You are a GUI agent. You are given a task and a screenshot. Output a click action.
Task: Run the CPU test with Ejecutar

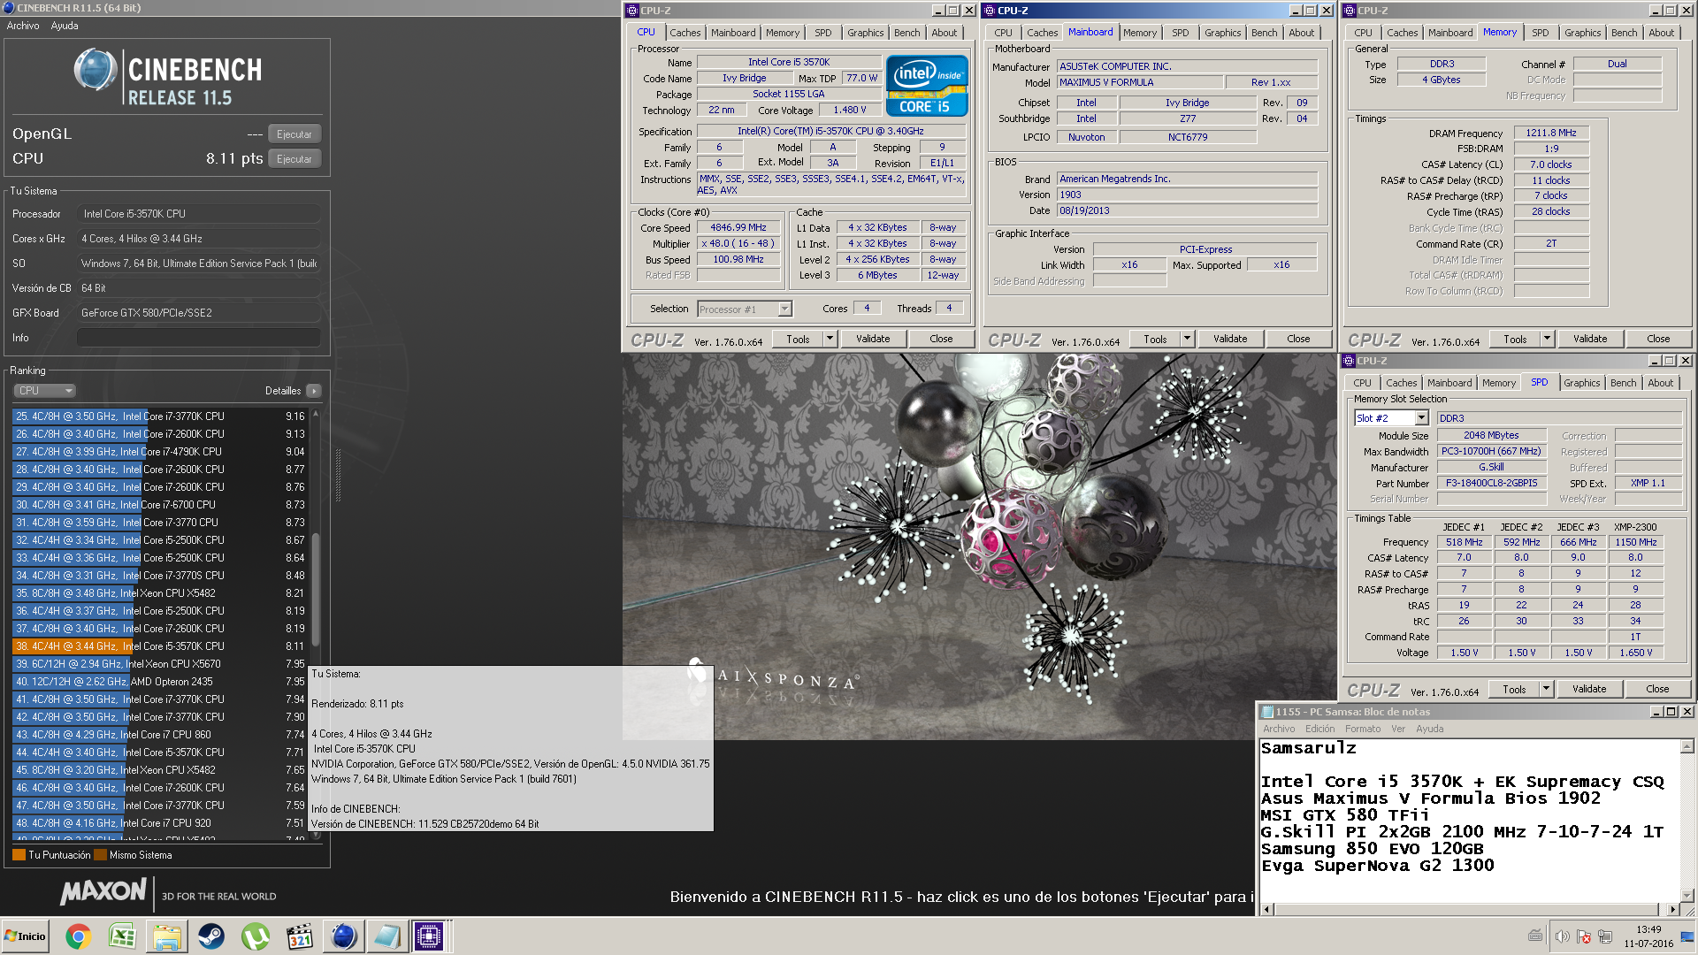(294, 159)
